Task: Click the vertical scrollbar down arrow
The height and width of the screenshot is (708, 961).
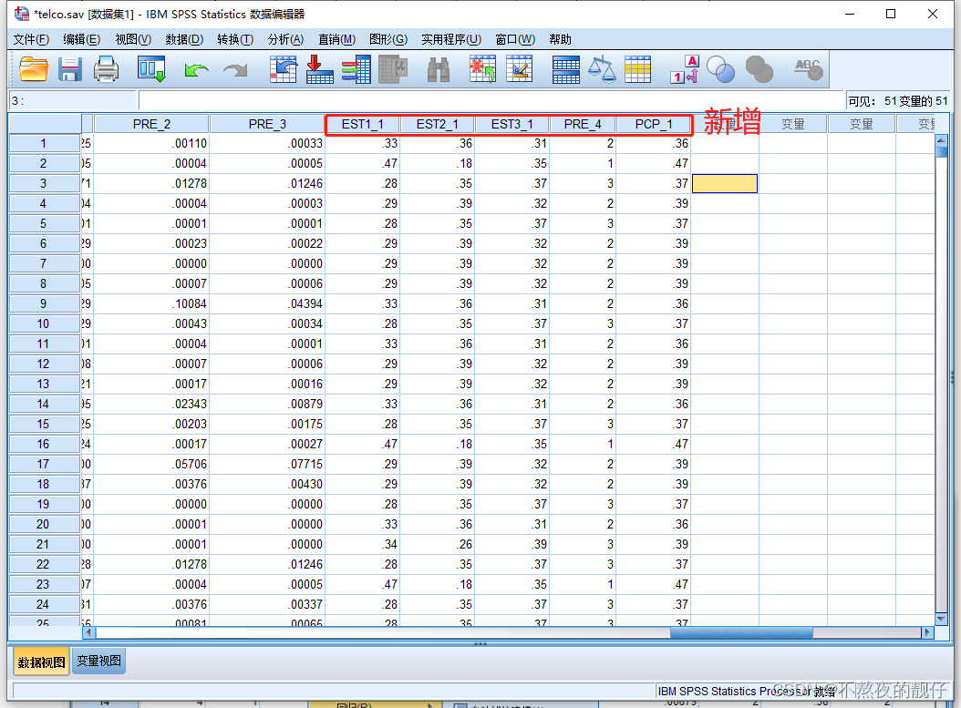Action: (941, 620)
